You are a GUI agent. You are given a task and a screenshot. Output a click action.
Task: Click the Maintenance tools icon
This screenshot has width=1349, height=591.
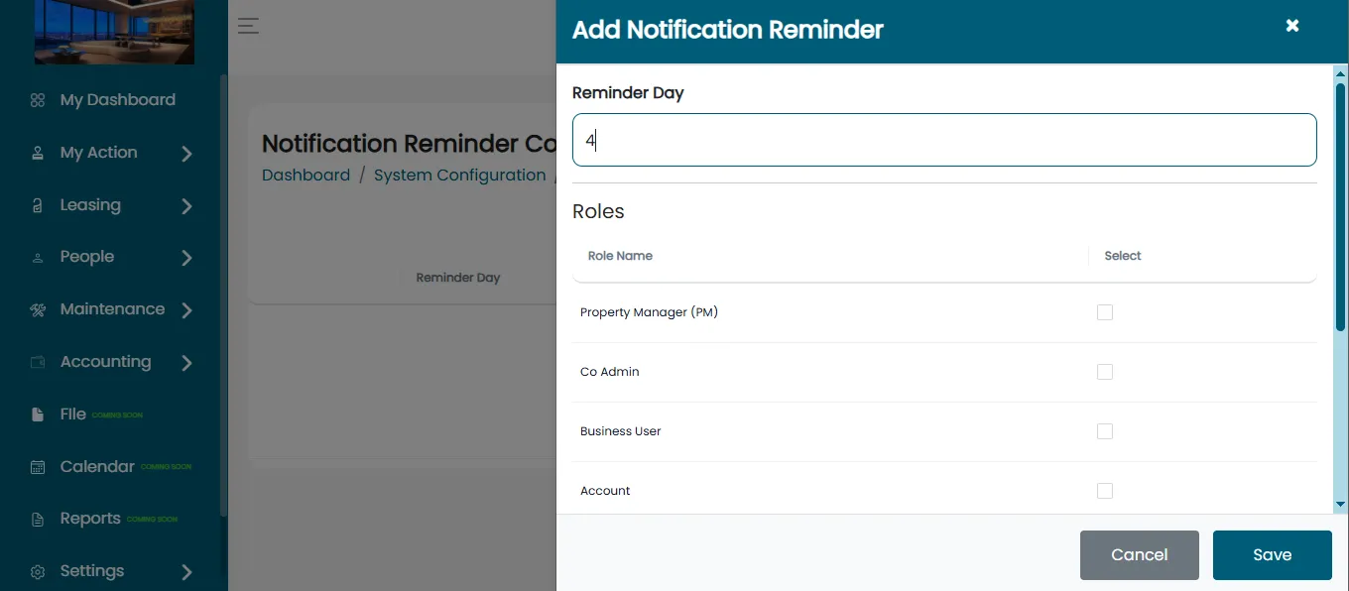[x=38, y=309]
